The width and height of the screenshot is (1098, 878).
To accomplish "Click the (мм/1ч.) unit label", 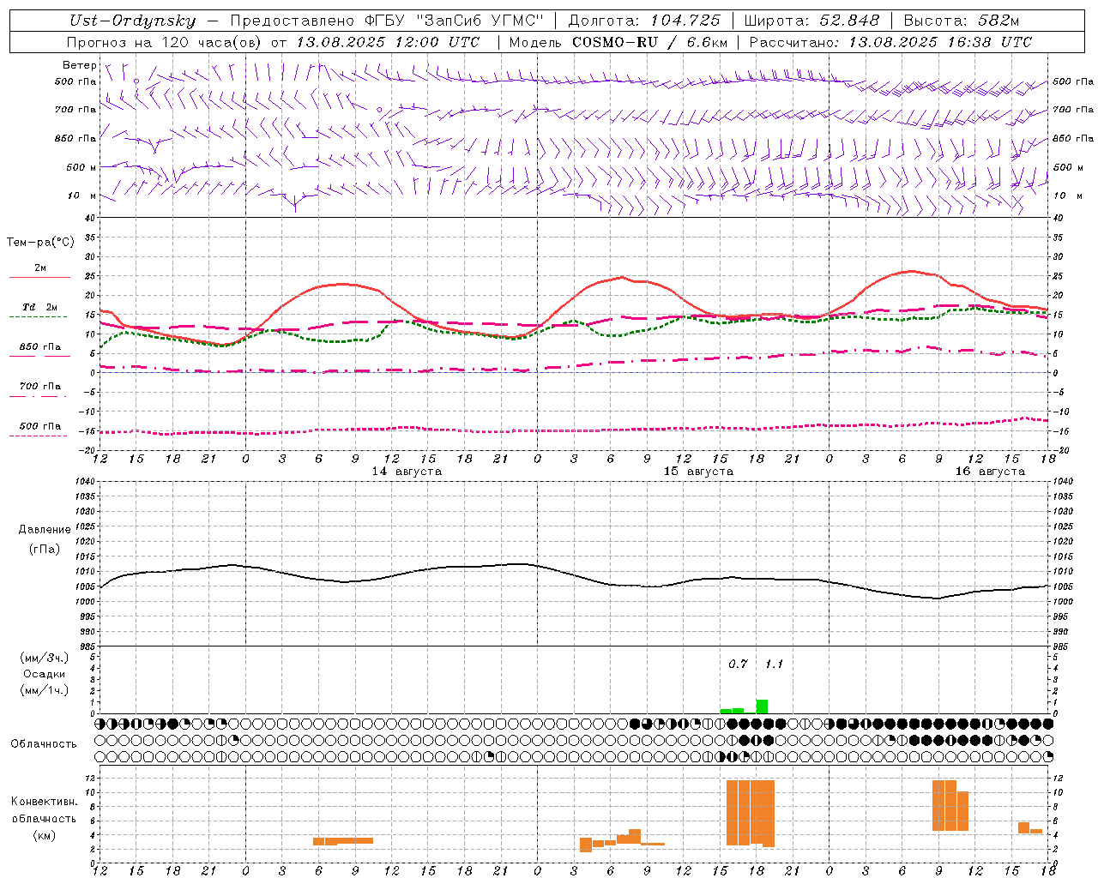I will tap(45, 690).
